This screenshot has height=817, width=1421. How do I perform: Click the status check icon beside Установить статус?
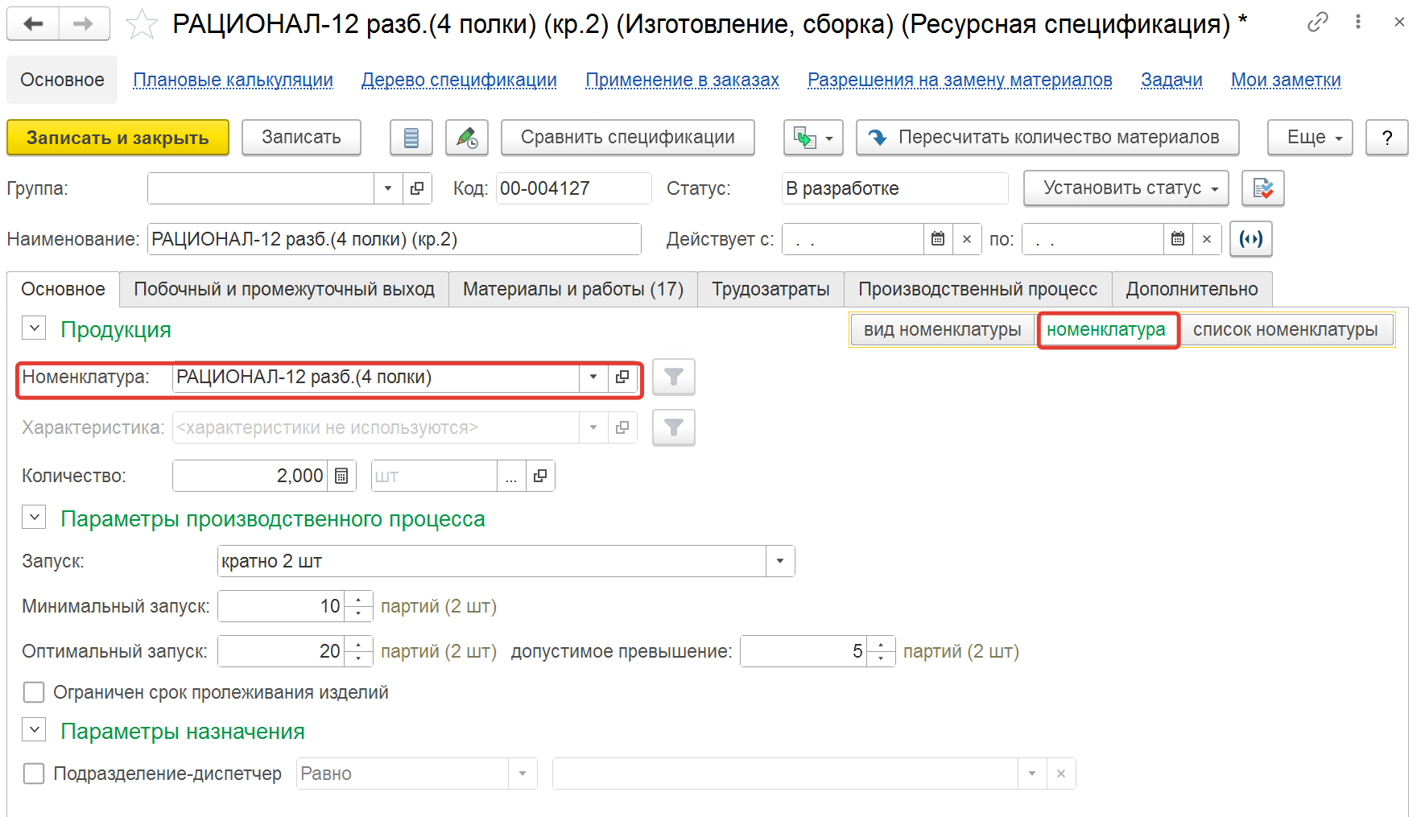(1262, 188)
